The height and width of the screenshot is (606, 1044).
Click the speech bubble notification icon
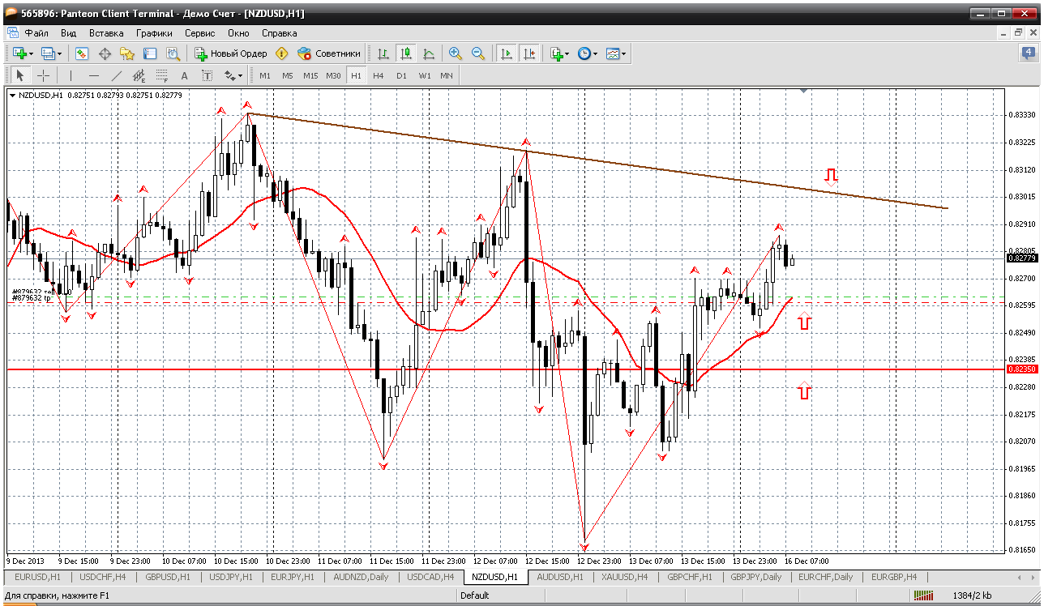pos(1027,53)
